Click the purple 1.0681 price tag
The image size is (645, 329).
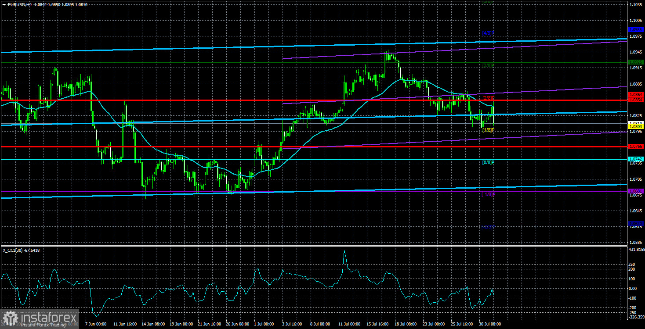click(x=636, y=191)
